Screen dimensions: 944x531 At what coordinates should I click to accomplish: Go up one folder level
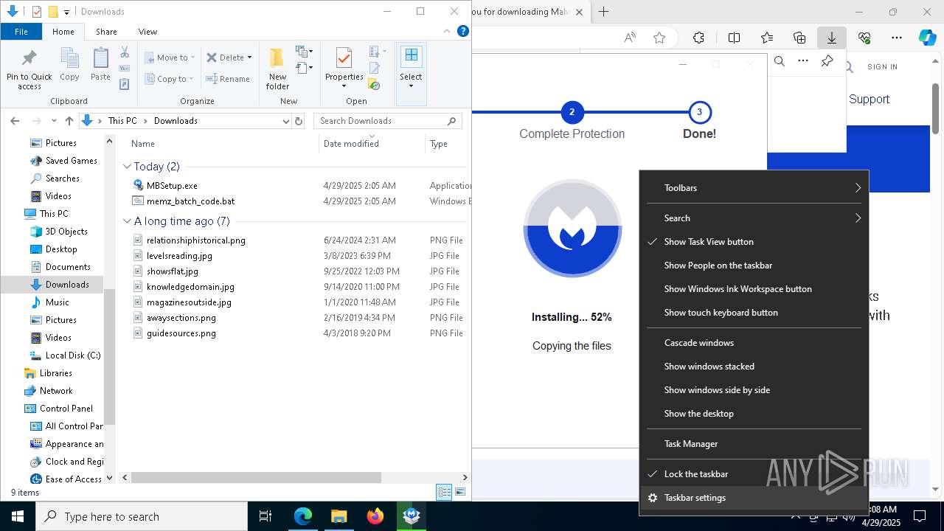[x=69, y=121]
